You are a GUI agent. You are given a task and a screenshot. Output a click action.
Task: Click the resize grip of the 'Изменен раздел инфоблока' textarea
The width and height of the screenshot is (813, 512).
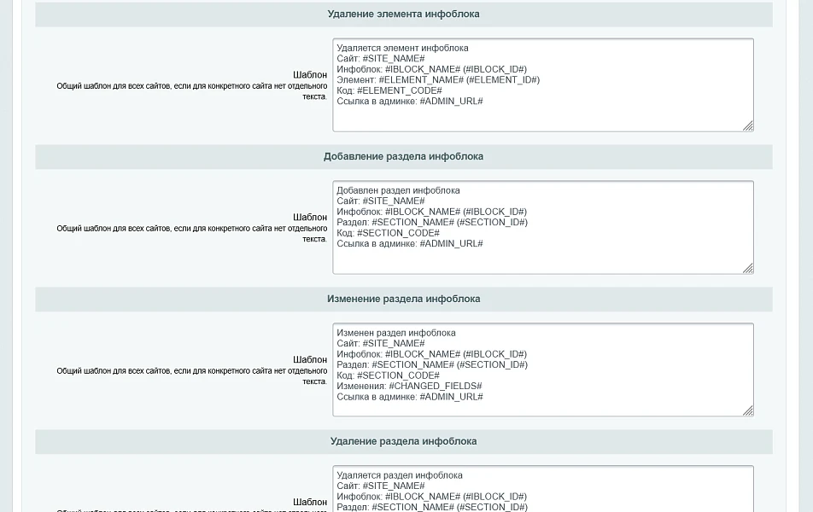(748, 411)
